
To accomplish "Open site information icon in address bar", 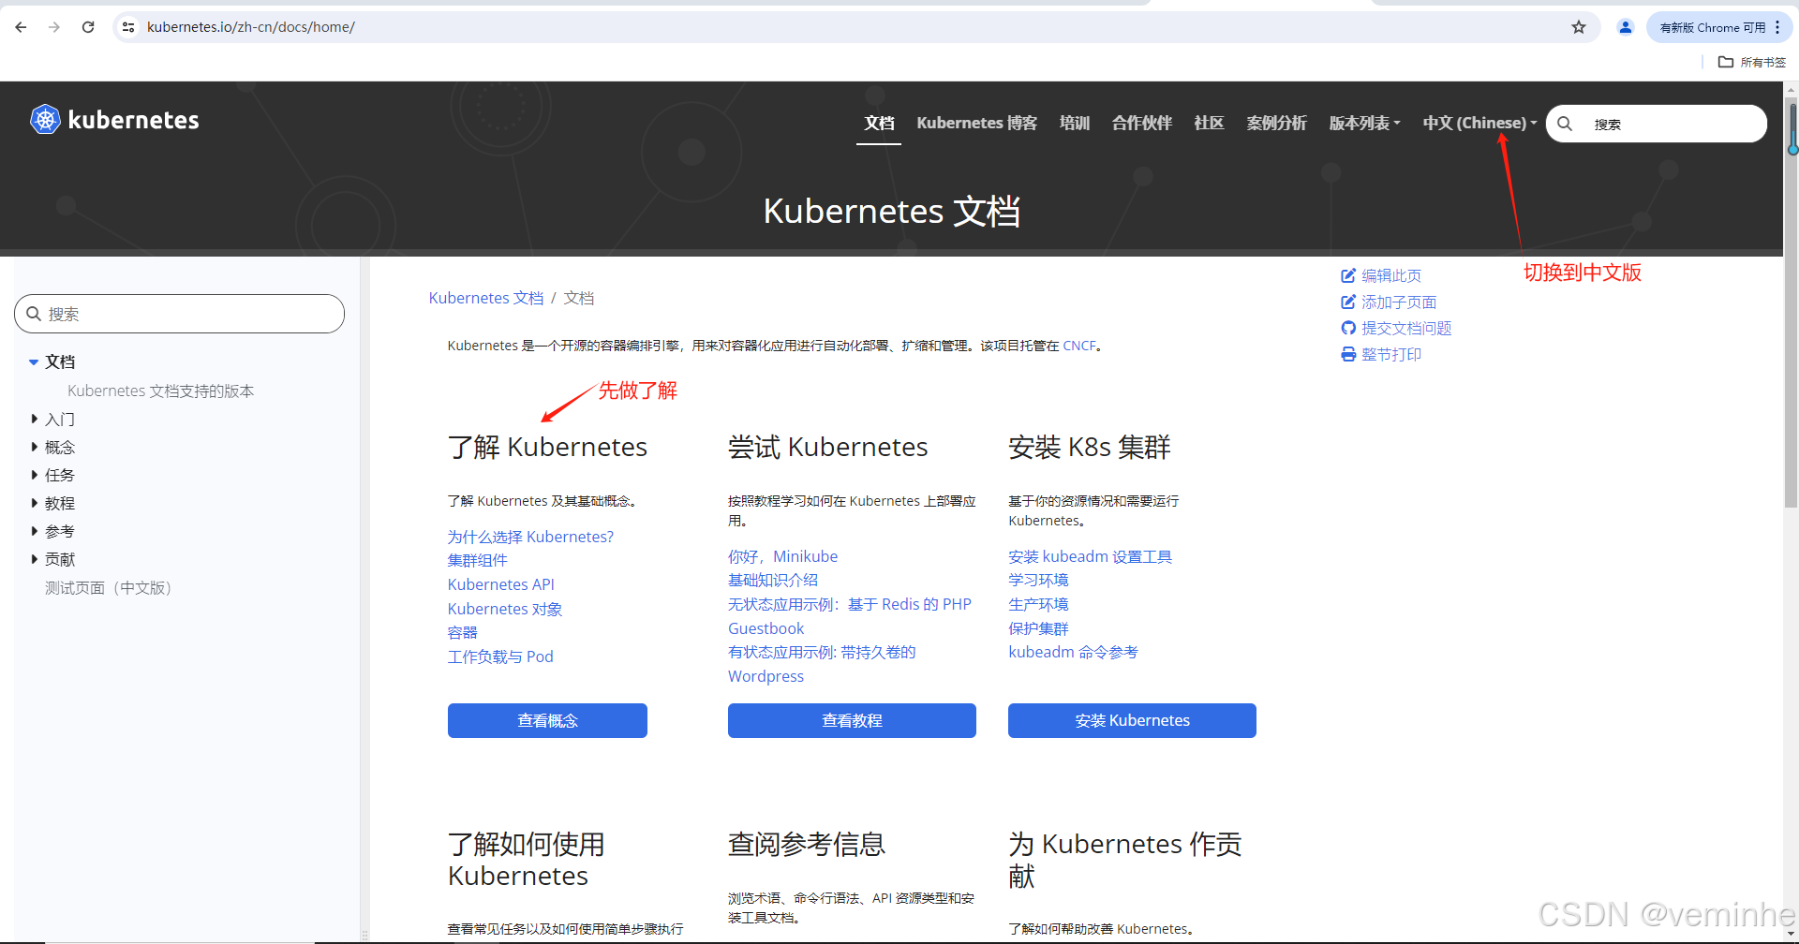I will [x=128, y=27].
